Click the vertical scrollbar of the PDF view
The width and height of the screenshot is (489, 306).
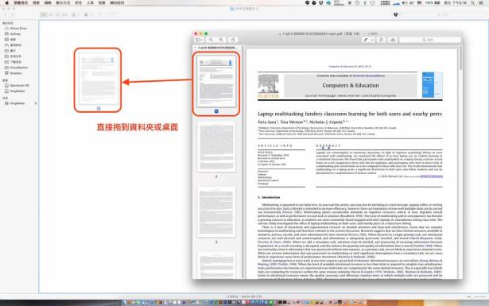[x=460, y=58]
